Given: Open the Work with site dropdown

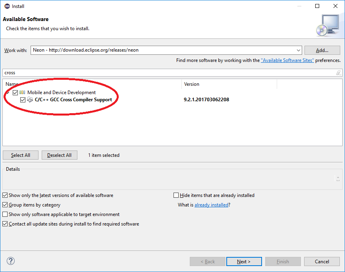Looking at the screenshot, I should point(299,50).
